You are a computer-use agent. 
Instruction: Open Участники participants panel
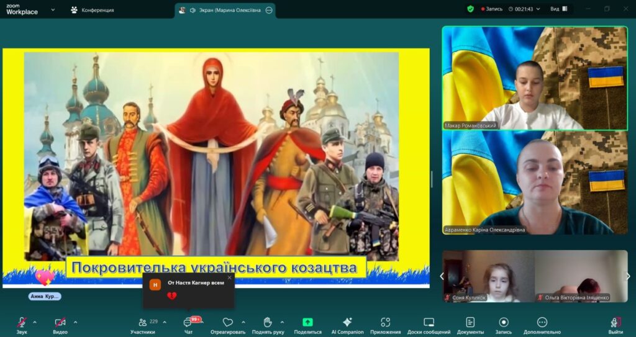point(143,324)
